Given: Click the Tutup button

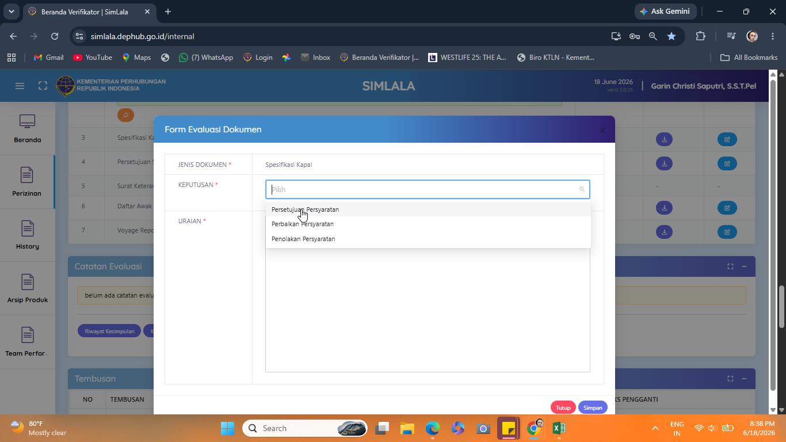Looking at the screenshot, I should coord(563,407).
